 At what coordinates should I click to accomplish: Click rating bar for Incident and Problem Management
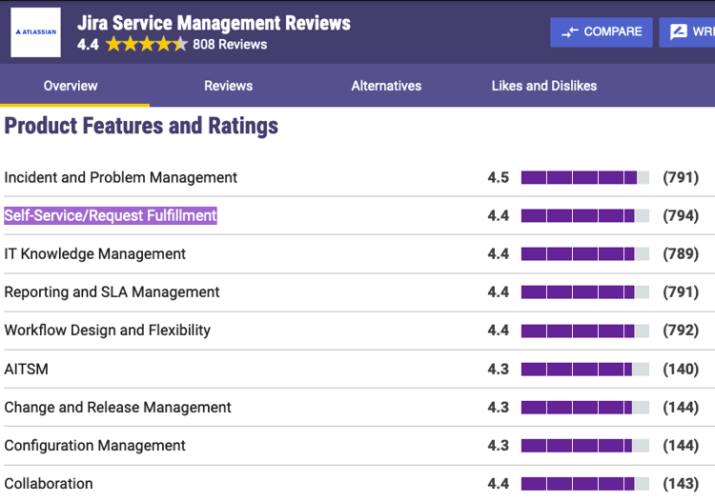point(585,177)
